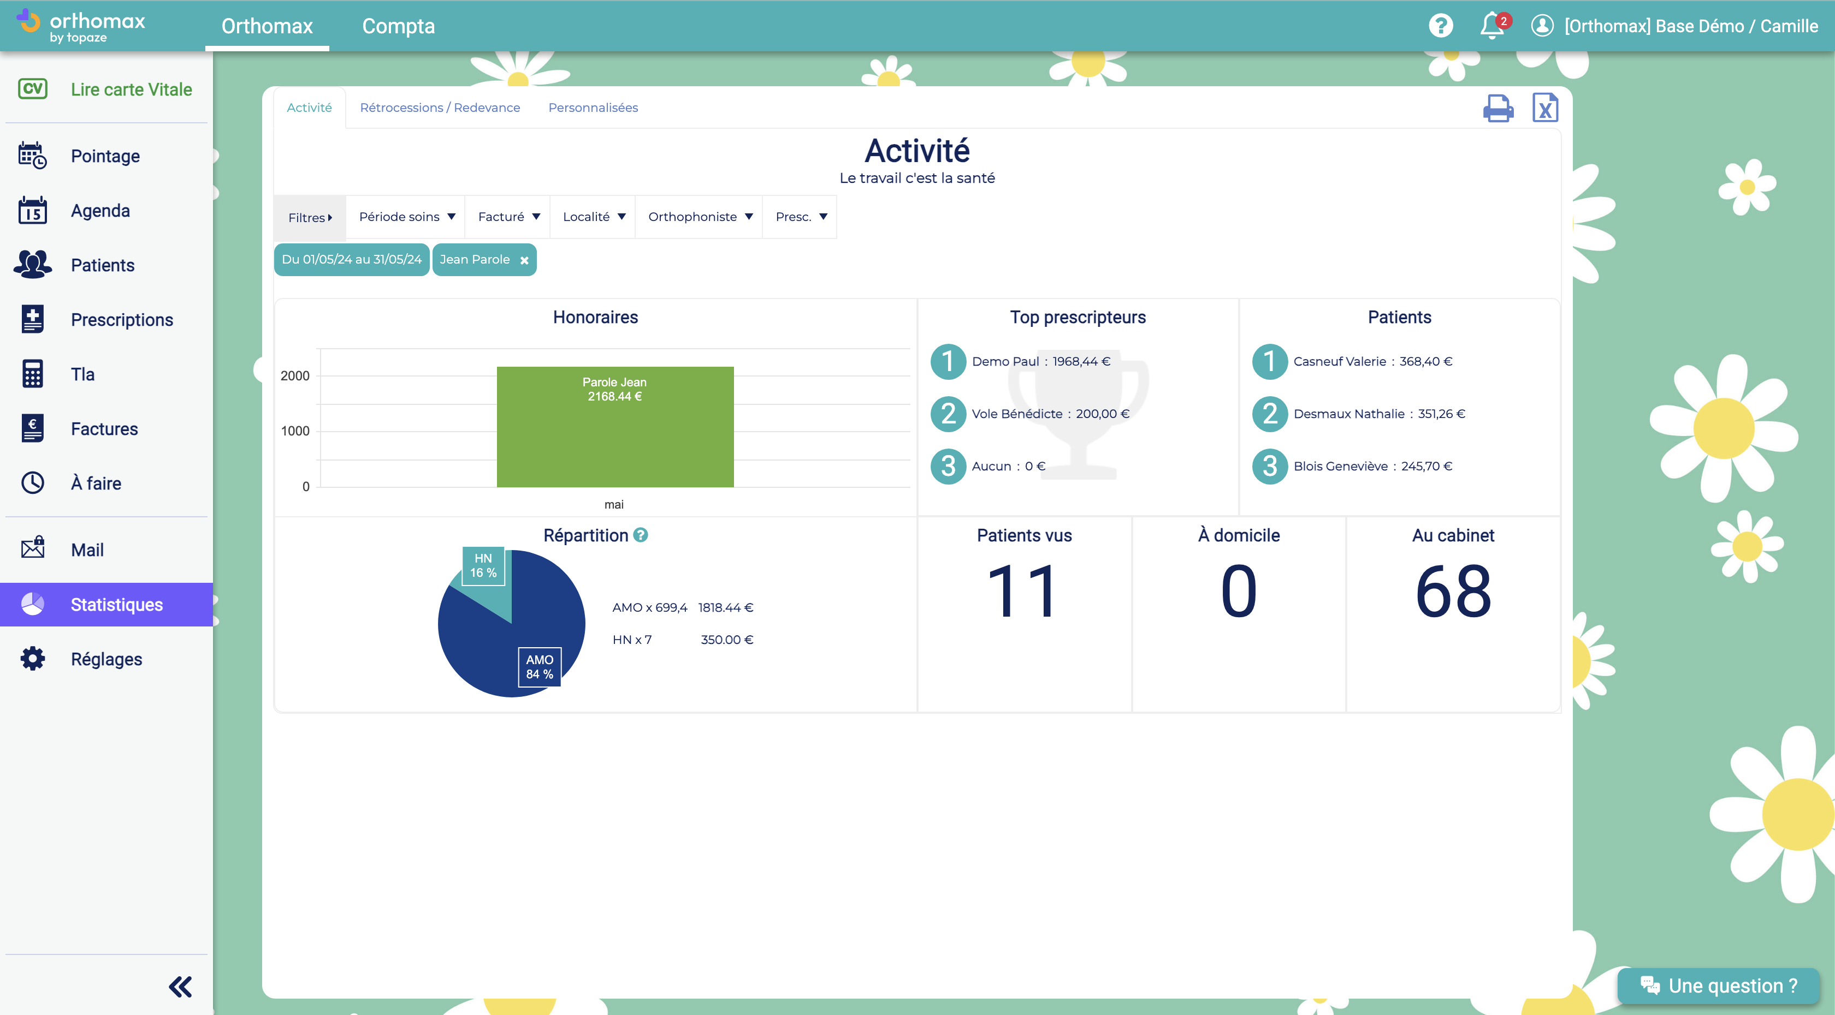Select the Activité tab
Viewport: 1835px width, 1015px height.
(x=309, y=108)
